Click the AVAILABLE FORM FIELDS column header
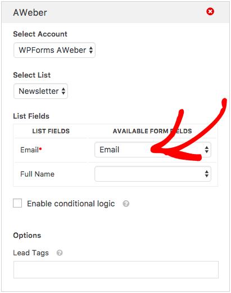Image resolution: width=231 pixels, height=293 pixels. point(152,131)
